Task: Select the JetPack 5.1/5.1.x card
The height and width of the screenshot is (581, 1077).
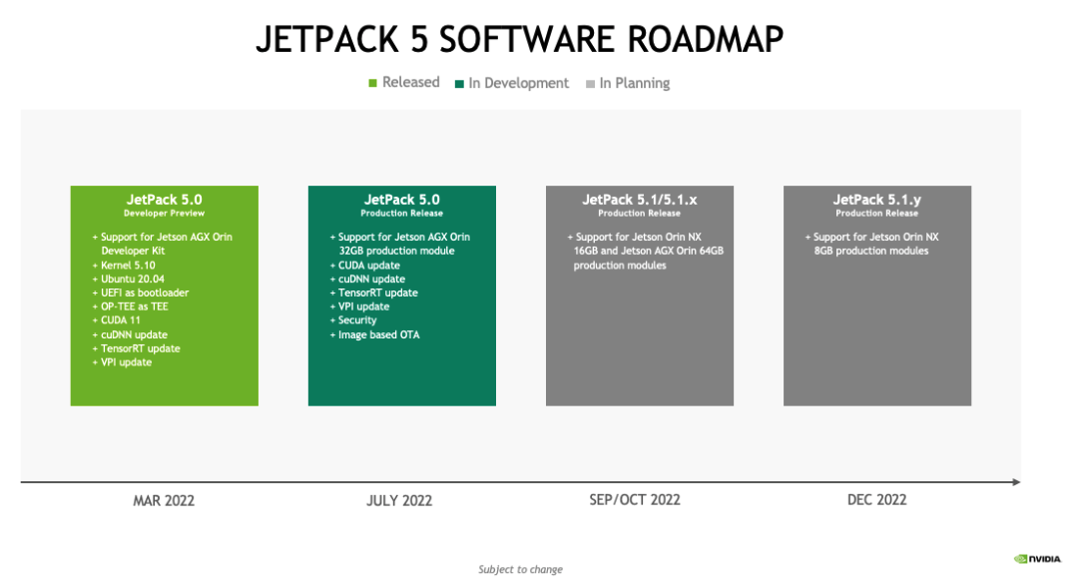Action: 639,294
